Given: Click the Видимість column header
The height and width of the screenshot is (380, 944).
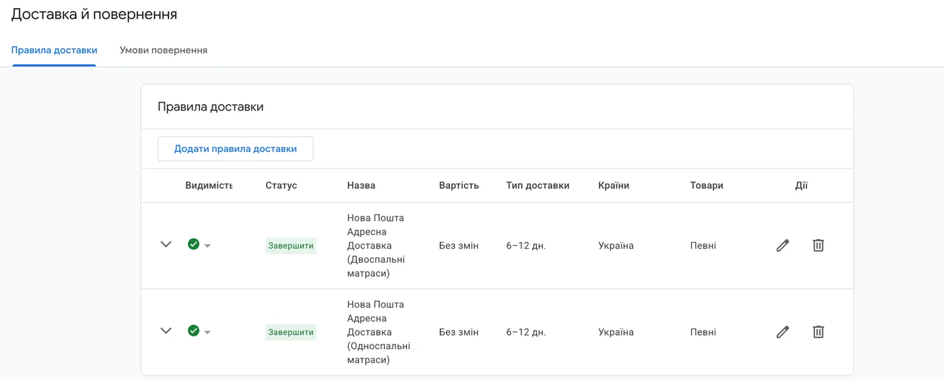Looking at the screenshot, I should coord(209,185).
